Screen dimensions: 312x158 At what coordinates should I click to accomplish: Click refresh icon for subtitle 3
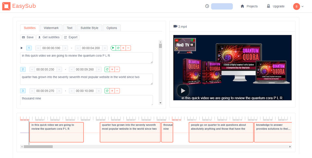[x=107, y=91]
